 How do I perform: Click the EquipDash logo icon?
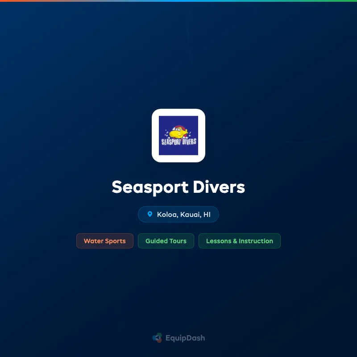[157, 338]
